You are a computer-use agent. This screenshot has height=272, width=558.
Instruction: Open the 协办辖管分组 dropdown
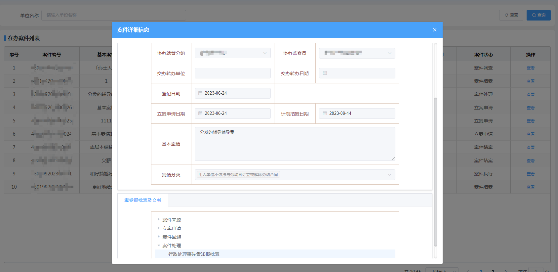[233, 53]
